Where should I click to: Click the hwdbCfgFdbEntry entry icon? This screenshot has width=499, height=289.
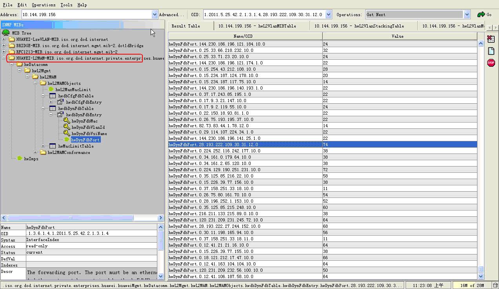(60, 102)
